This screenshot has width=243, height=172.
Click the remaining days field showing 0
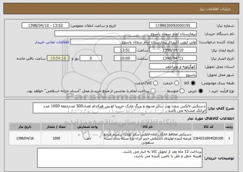click(91, 58)
